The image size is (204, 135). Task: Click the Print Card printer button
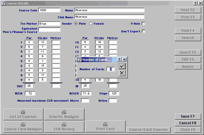(105, 126)
